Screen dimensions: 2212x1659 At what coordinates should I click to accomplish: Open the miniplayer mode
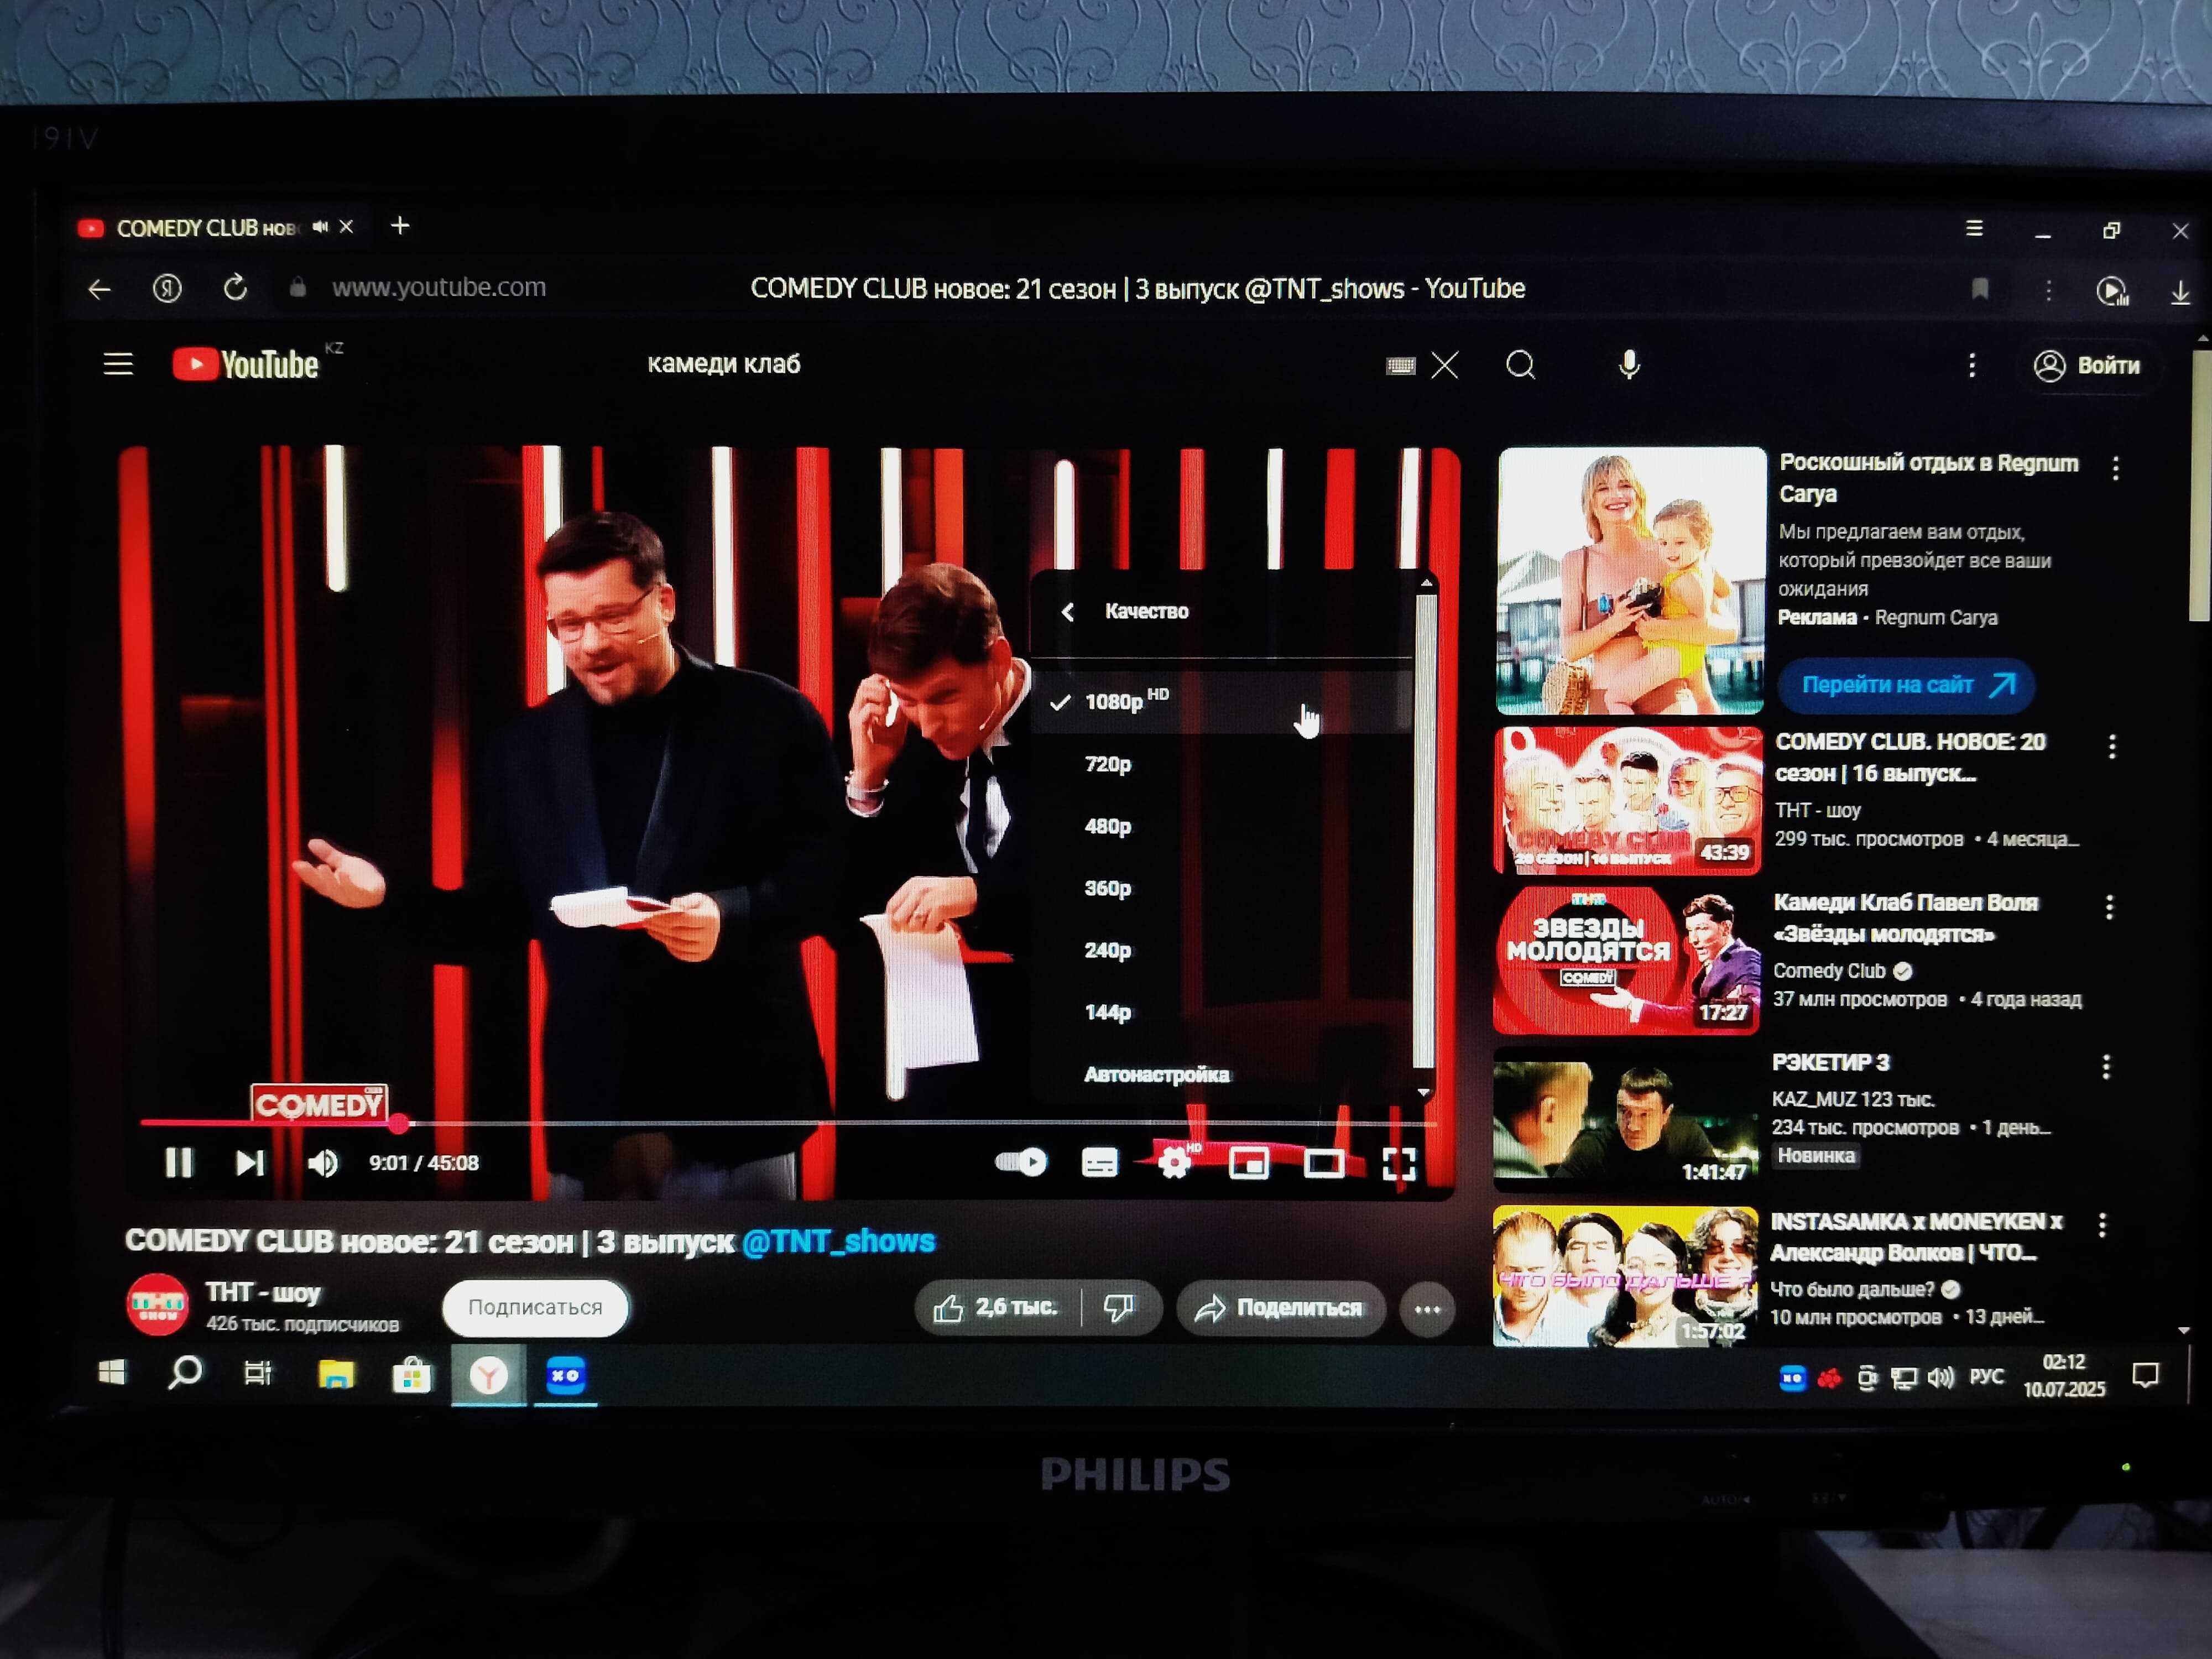pos(1249,1163)
